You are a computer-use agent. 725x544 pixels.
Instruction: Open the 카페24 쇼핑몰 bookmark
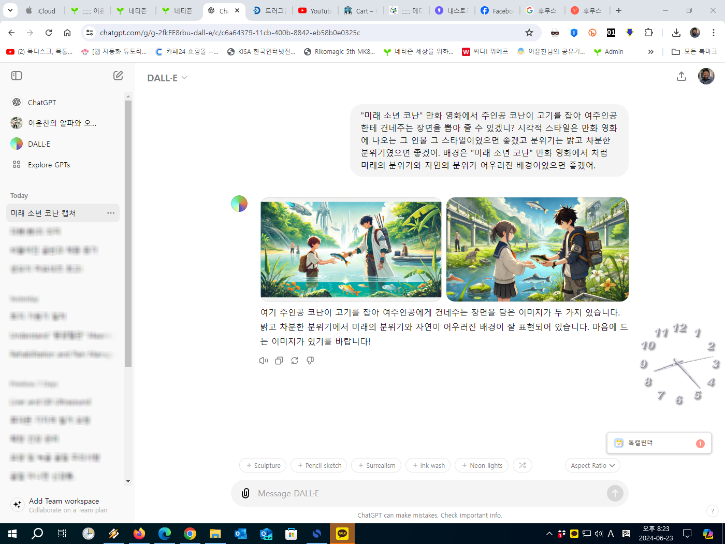187,52
